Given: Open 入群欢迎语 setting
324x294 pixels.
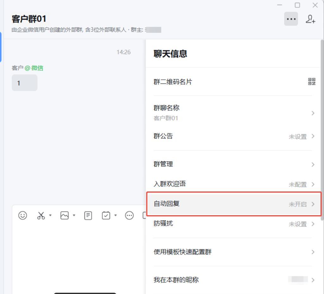Looking at the screenshot, I should (x=233, y=184).
